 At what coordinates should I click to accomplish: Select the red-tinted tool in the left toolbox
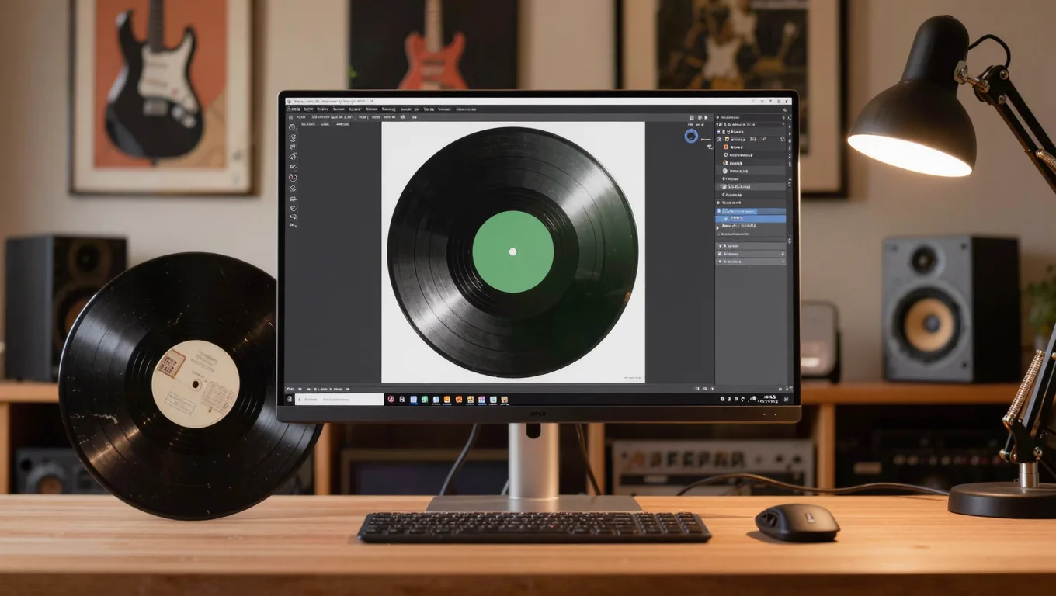293,177
